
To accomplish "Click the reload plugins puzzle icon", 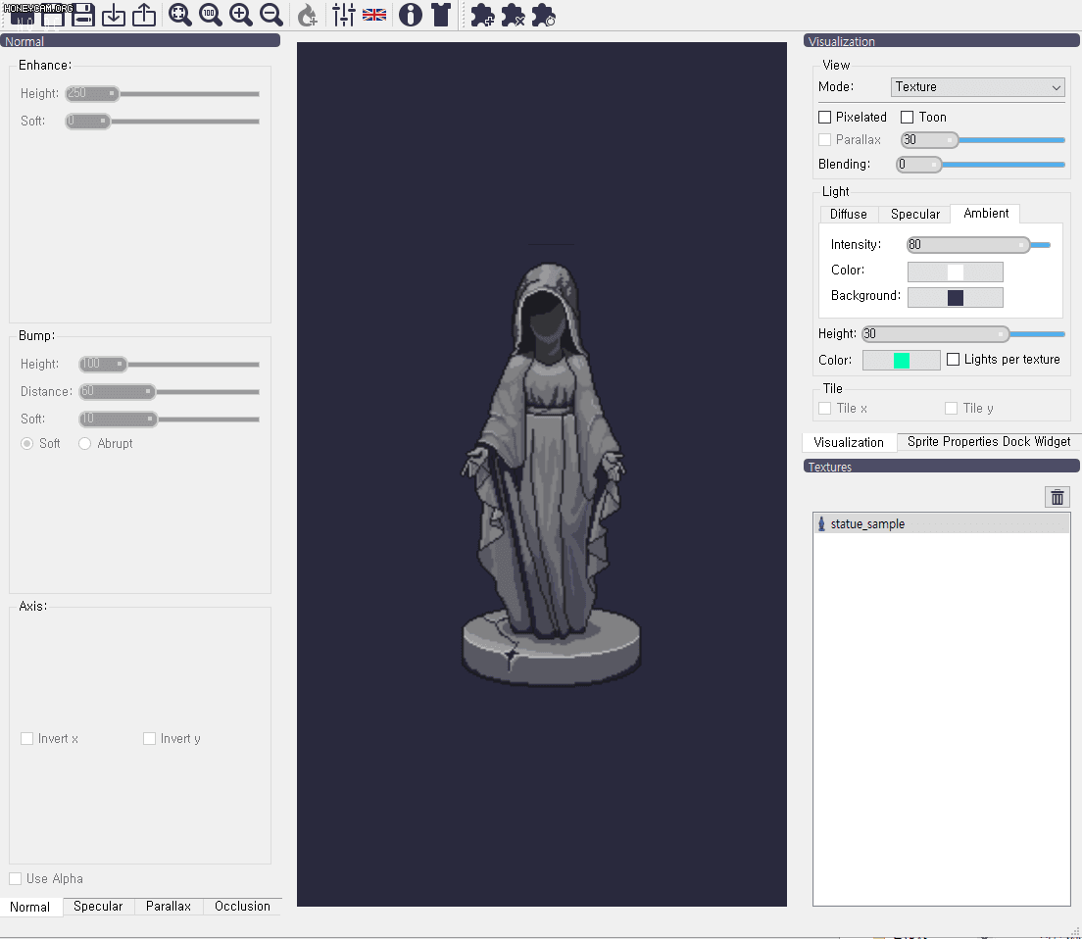I will pyautogui.click(x=543, y=15).
